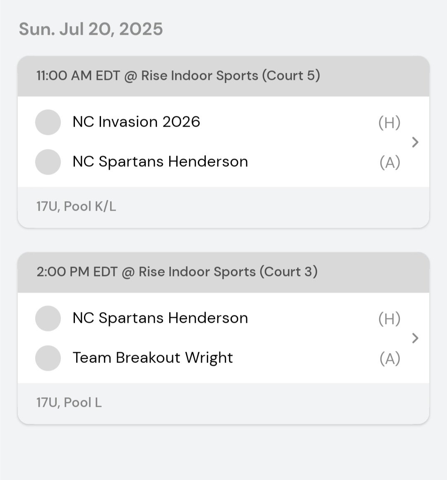Click the 17U, Pool L footer label

[x=69, y=402]
